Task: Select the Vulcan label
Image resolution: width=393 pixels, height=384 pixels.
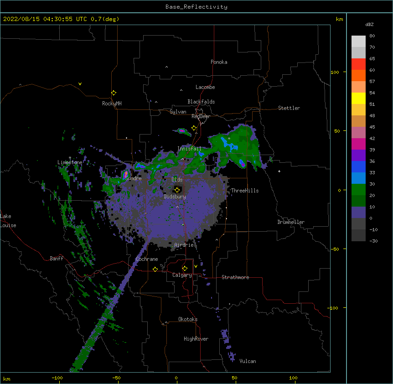Action: [x=248, y=361]
